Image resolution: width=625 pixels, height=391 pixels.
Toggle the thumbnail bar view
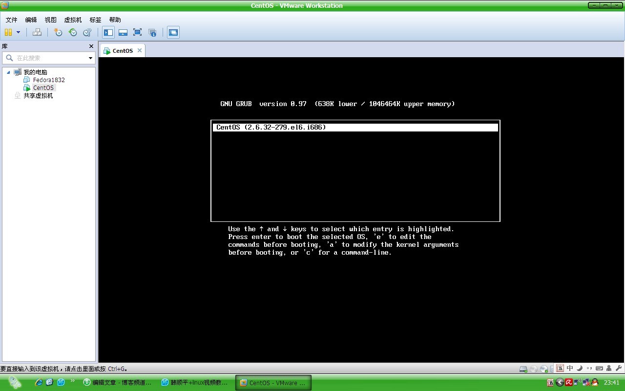click(123, 32)
